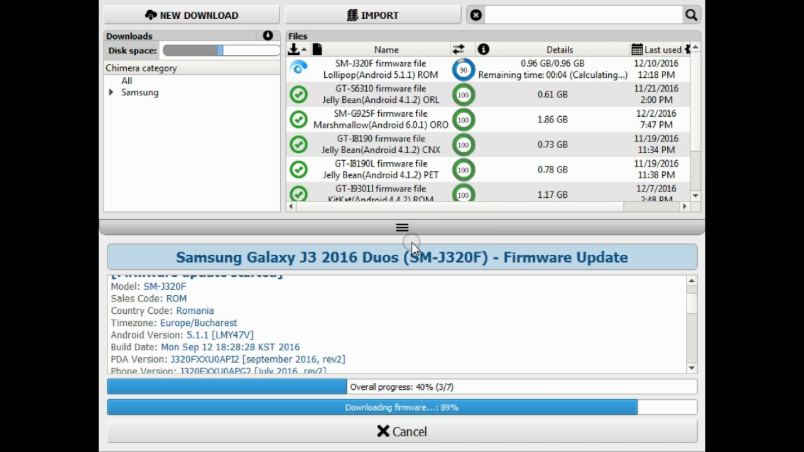Select the Samsung category item
804x452 pixels.
point(139,92)
